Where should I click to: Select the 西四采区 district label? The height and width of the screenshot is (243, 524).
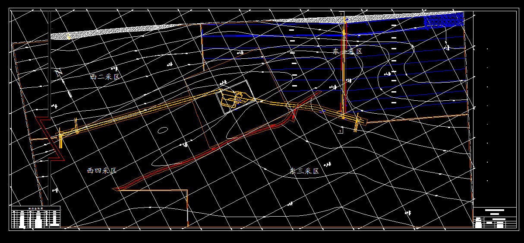(x=102, y=171)
